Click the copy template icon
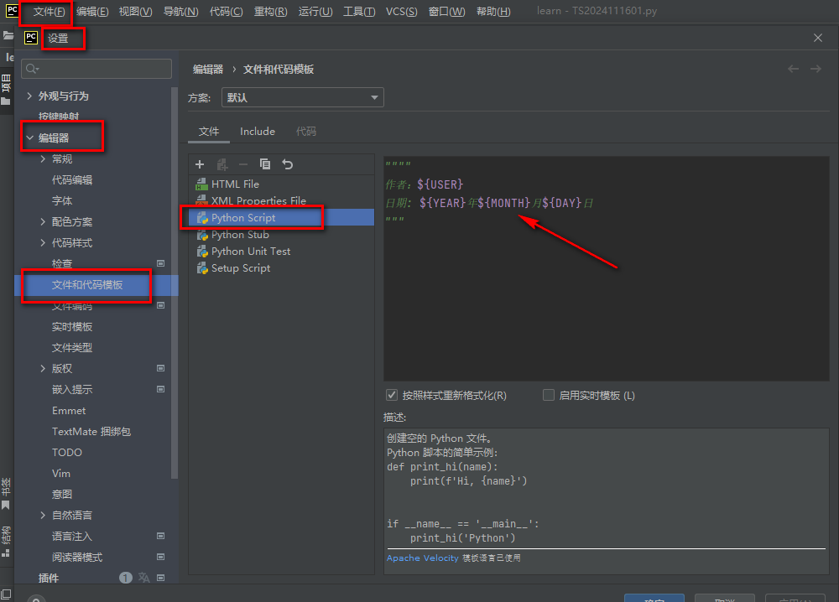Image resolution: width=839 pixels, height=602 pixels. tap(265, 164)
